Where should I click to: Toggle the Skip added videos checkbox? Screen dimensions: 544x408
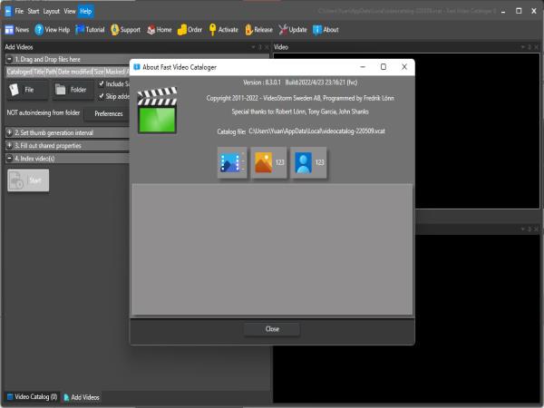tap(102, 96)
